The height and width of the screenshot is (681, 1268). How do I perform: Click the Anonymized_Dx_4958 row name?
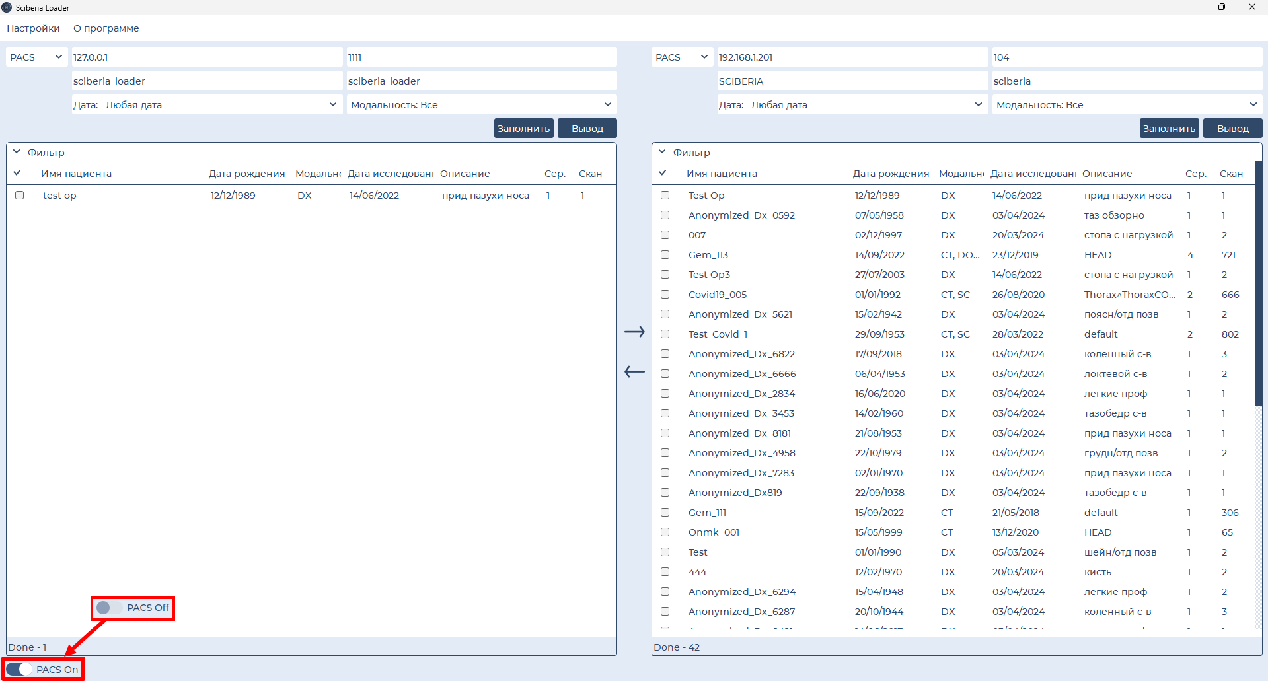click(741, 453)
